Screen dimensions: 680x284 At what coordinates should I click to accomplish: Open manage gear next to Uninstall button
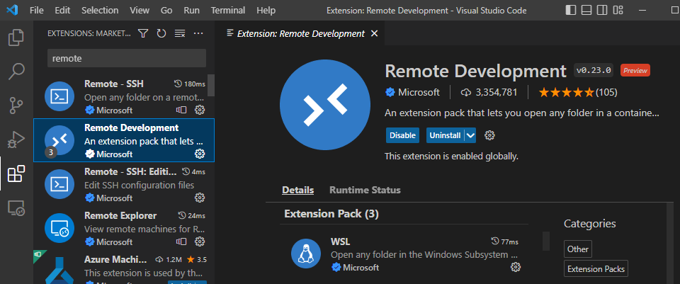[x=489, y=135]
